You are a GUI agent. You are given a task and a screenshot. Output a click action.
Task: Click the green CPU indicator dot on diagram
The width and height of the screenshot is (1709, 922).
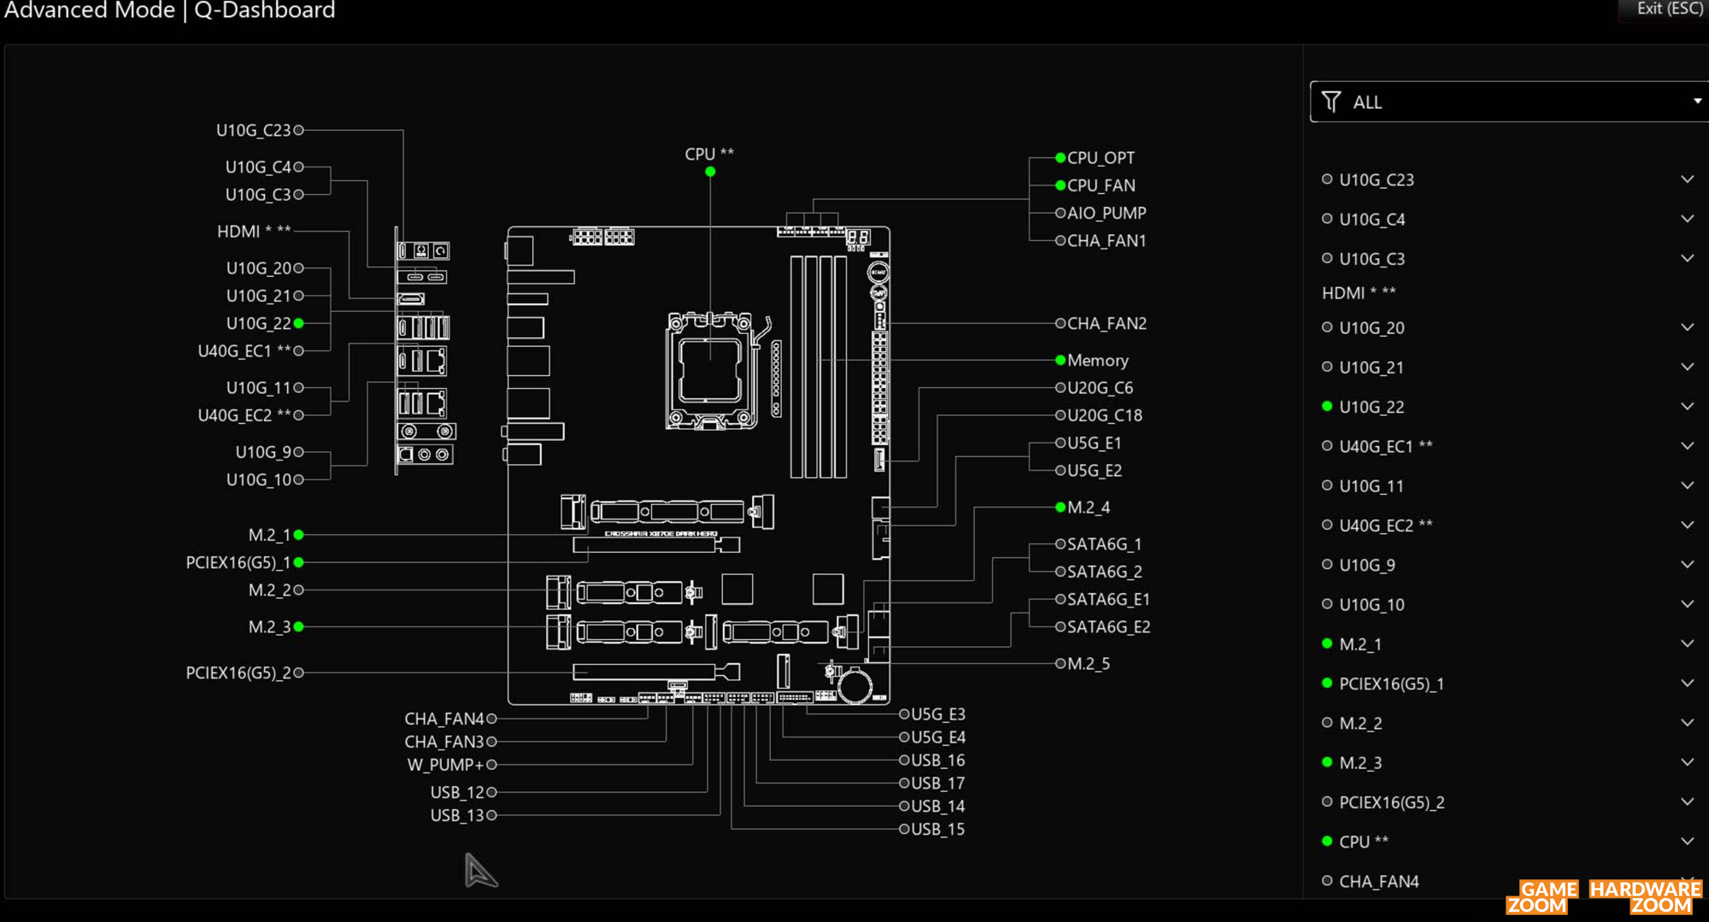click(710, 172)
